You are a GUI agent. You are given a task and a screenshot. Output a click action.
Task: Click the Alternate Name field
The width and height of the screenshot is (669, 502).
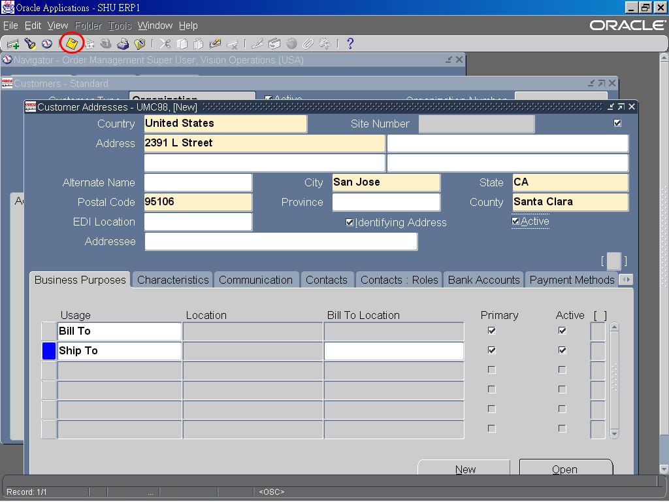pyautogui.click(x=198, y=182)
